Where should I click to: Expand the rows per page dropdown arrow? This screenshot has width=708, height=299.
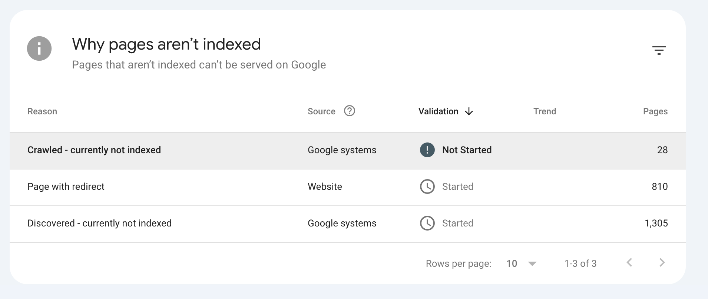[532, 263]
